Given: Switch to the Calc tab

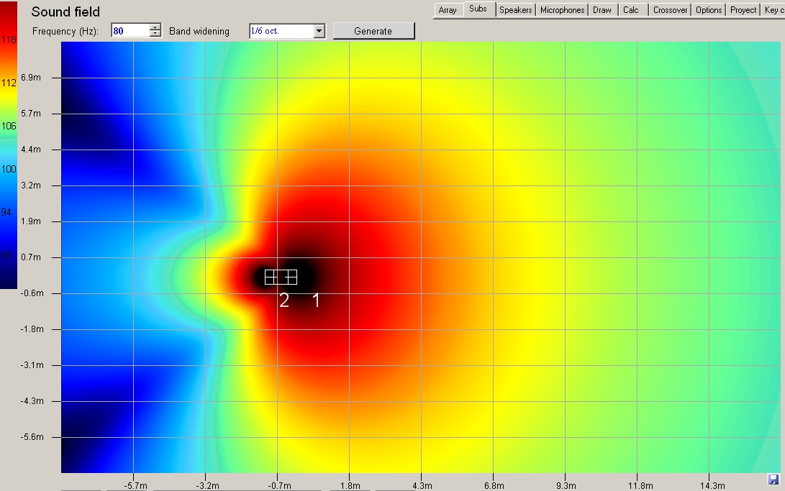Looking at the screenshot, I should [x=631, y=10].
